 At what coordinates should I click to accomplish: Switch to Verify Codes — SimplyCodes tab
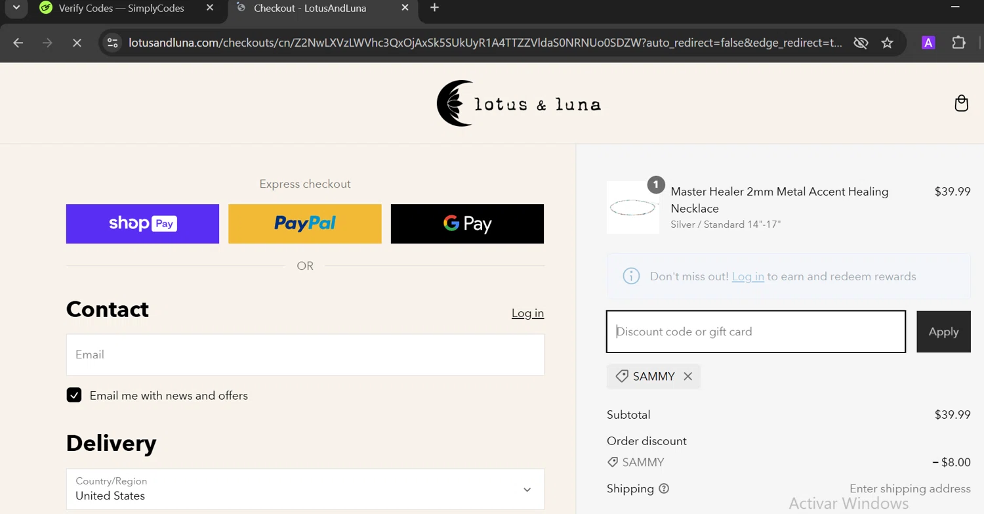click(121, 8)
